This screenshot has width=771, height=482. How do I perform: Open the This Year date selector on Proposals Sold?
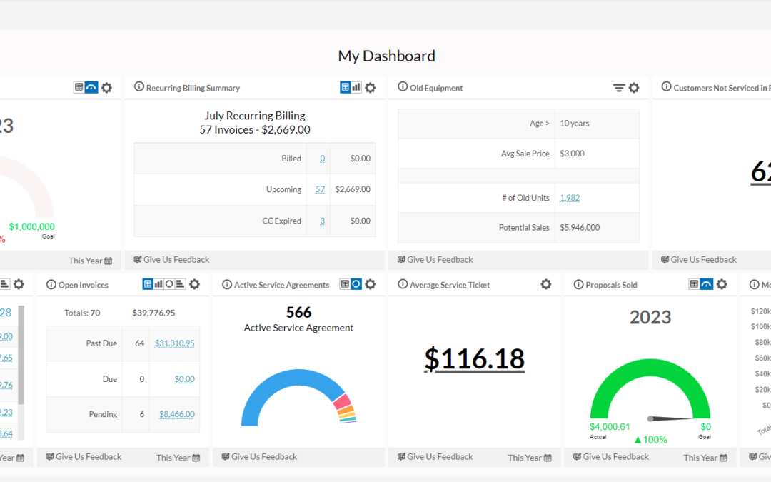tap(705, 457)
